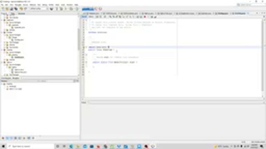Click the Comment lines editor icon
The width and height of the screenshot is (266, 149).
[152, 17]
